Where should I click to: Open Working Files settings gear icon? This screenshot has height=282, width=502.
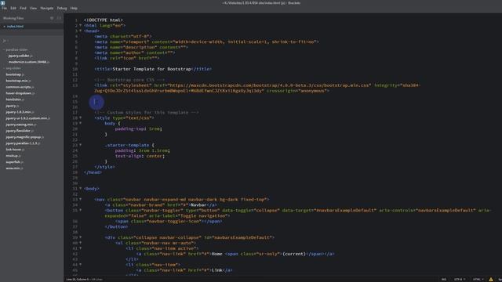pyautogui.click(x=52, y=18)
